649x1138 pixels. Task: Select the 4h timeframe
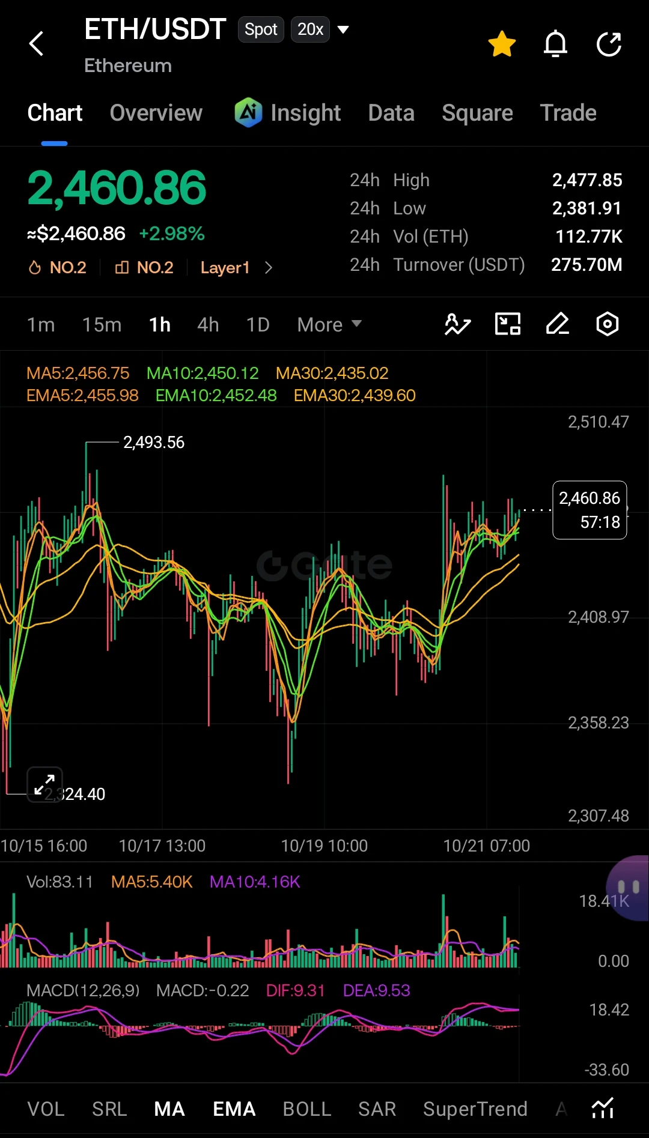coord(208,324)
